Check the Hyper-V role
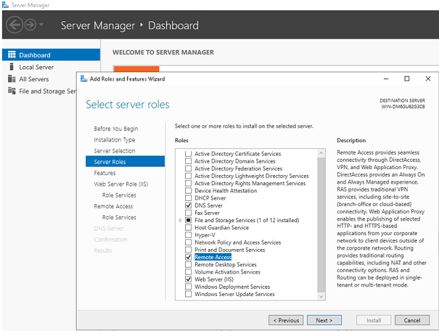The image size is (439, 331). (x=188, y=235)
